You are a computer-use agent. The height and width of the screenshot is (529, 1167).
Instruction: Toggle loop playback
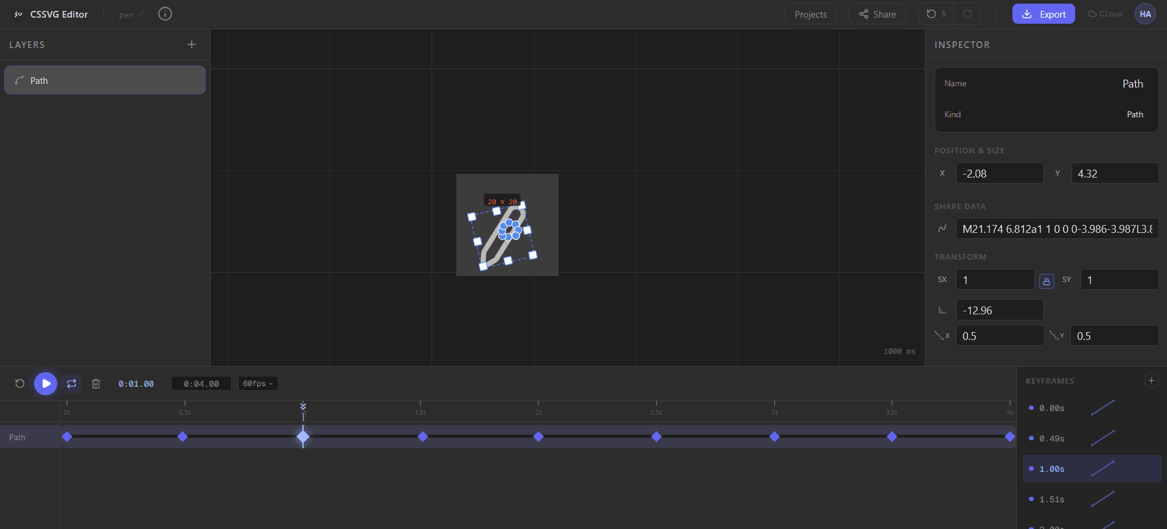[71, 384]
